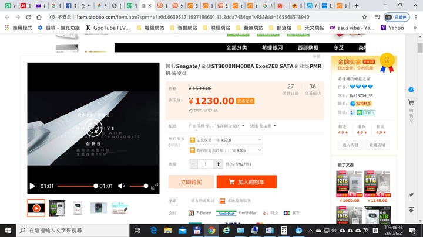This screenshot has width=423, height=237.
Task: Bookmark this page with star icon
Action: coord(364,17)
